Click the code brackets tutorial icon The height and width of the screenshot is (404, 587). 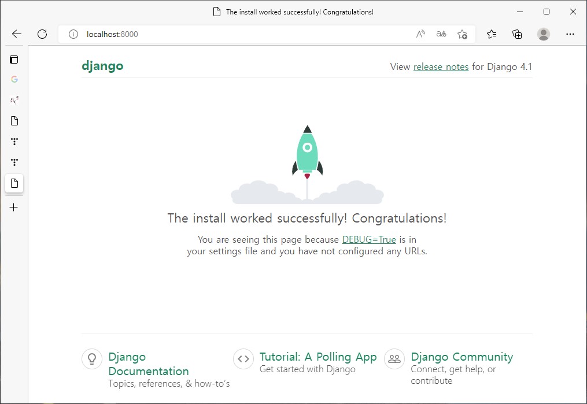(x=243, y=359)
